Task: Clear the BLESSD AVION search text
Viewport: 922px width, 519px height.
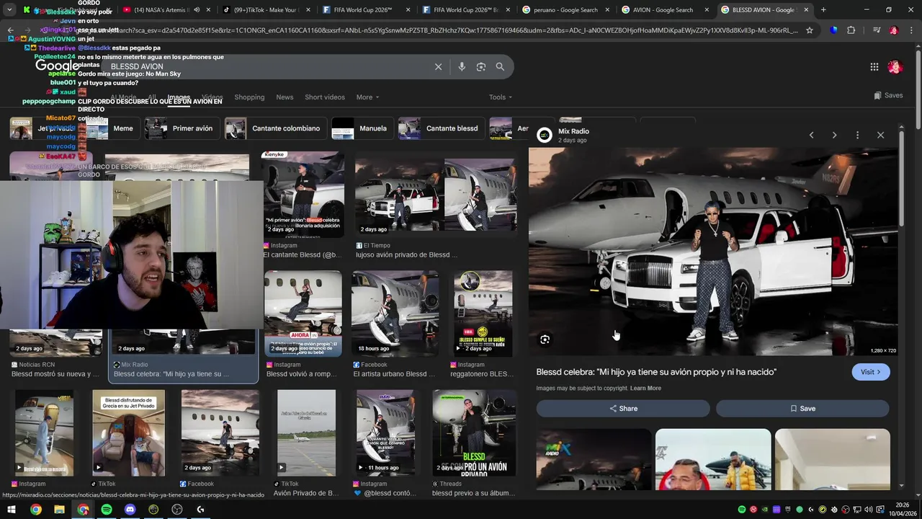Action: [x=438, y=66]
